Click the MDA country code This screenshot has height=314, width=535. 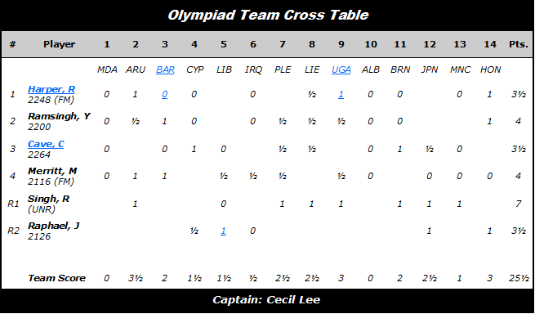[107, 70]
